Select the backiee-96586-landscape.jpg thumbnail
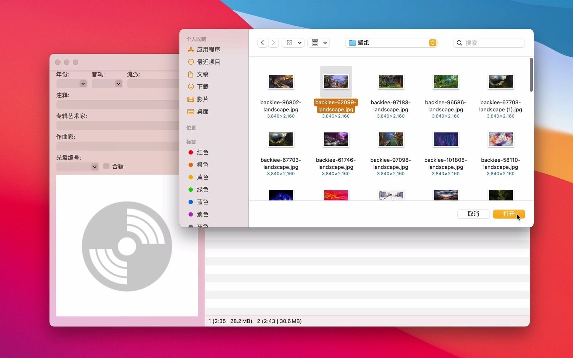The image size is (573, 358). pyautogui.click(x=446, y=82)
